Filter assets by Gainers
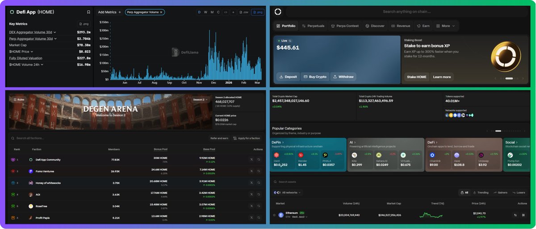The height and width of the screenshot is (229, 536). pyautogui.click(x=500, y=192)
